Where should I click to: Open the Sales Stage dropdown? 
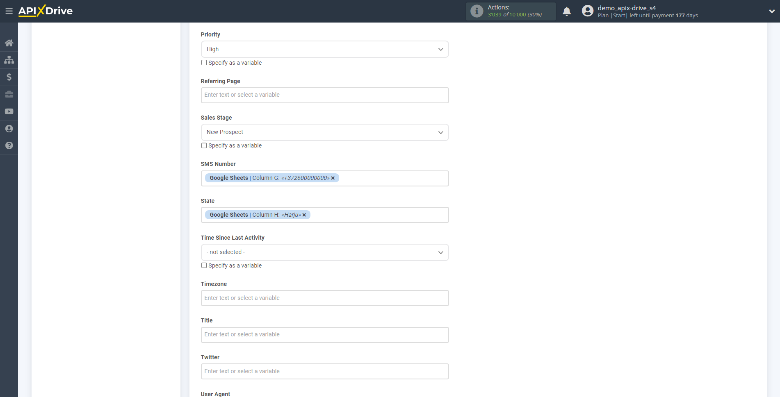[x=325, y=132]
